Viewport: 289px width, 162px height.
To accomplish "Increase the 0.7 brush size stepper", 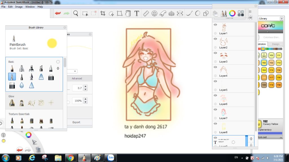I will point(85,87).
